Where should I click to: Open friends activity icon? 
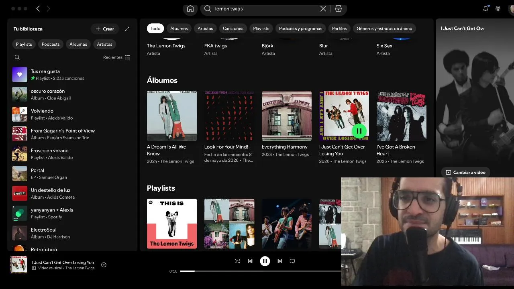(498, 8)
